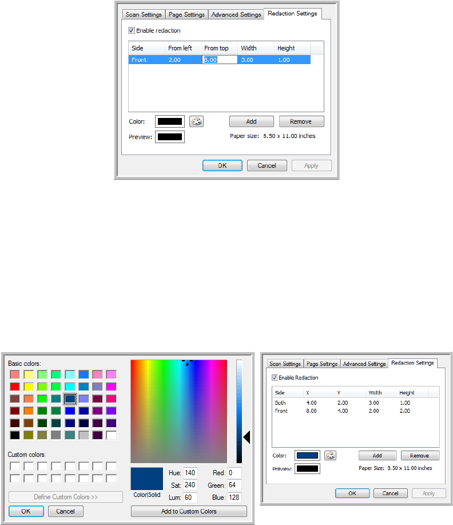The image size is (453, 525).
Task: Select pure red basic color swatch
Action: (15, 386)
